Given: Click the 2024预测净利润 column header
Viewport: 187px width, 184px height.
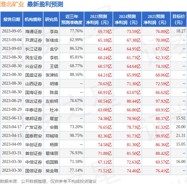Looking at the screenshot, I should coord(127,19).
